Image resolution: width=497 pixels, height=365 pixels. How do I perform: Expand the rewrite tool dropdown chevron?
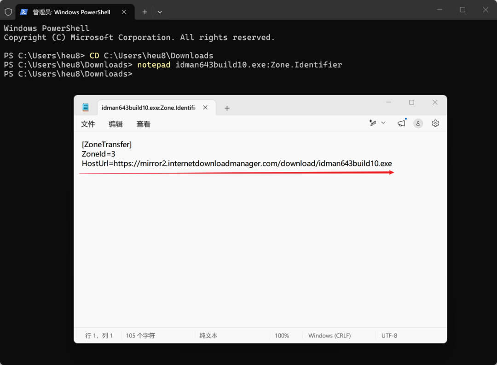pyautogui.click(x=383, y=123)
